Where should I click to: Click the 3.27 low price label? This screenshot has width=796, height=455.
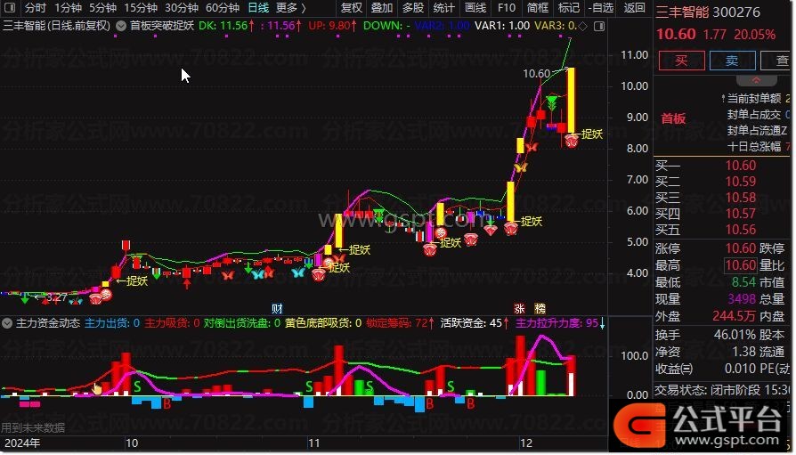56,297
